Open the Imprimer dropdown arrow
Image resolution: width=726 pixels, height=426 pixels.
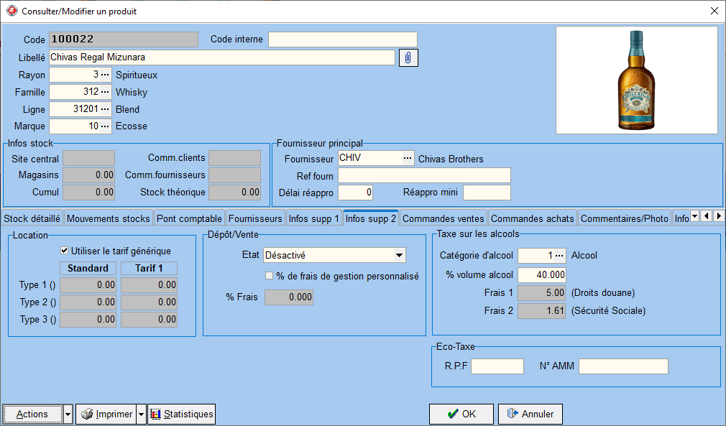pyautogui.click(x=141, y=415)
